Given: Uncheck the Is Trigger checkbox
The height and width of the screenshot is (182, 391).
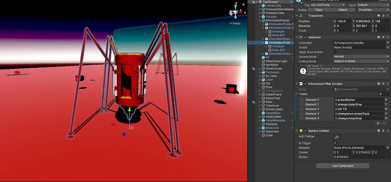Looking at the screenshot, I should 335,143.
